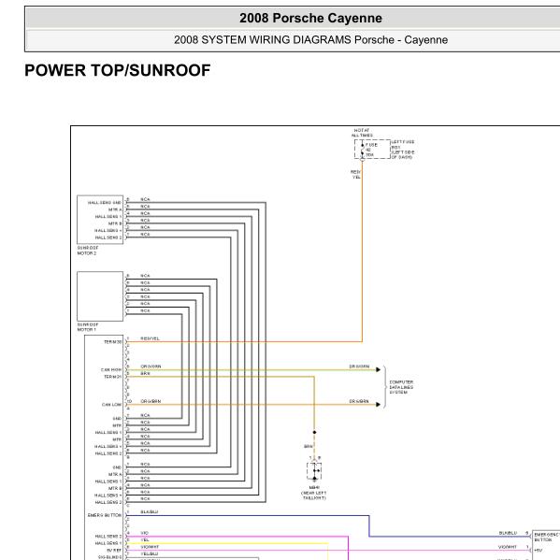Click the Emergency Button connector at right edge
This screenshot has height=560, width=560.
(x=546, y=545)
